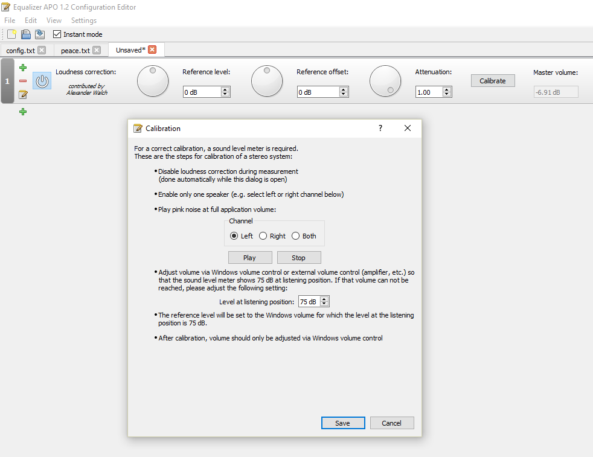The height and width of the screenshot is (457, 593).
Task: Open the Edit menu
Action: pos(31,21)
